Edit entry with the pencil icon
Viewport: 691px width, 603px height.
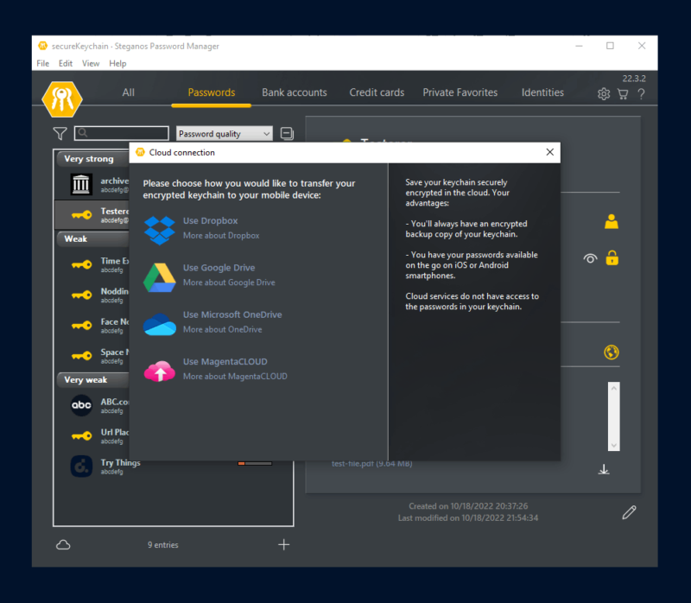[x=629, y=512]
